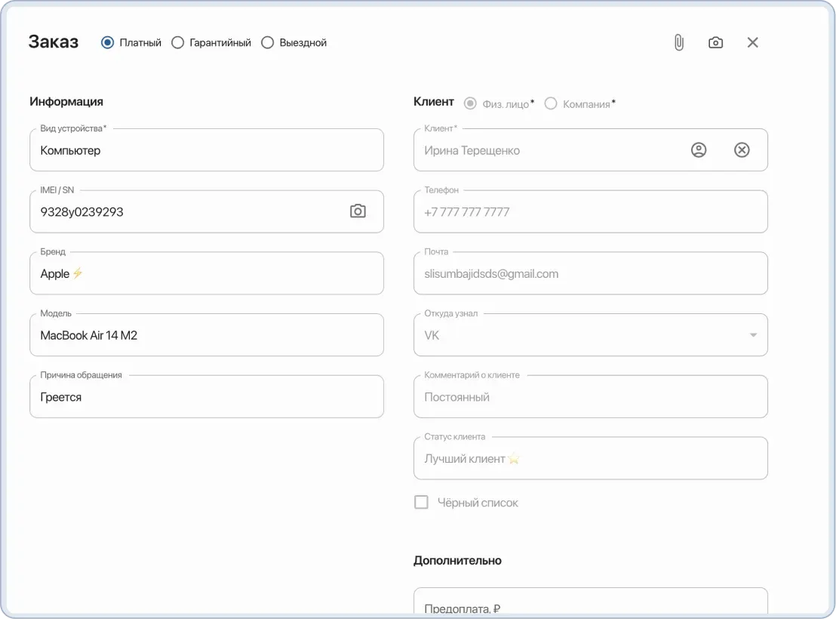Select the Гарантийный order type

tap(177, 42)
